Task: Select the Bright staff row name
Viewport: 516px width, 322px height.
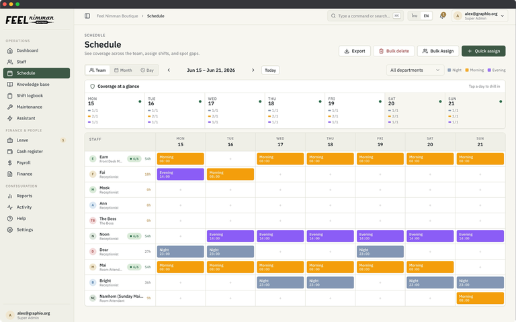Action: (105, 280)
